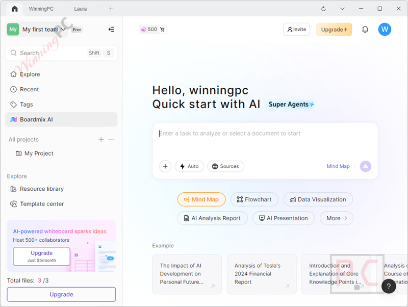The image size is (408, 307).
Task: Click the send arrow button
Action: pyautogui.click(x=365, y=167)
